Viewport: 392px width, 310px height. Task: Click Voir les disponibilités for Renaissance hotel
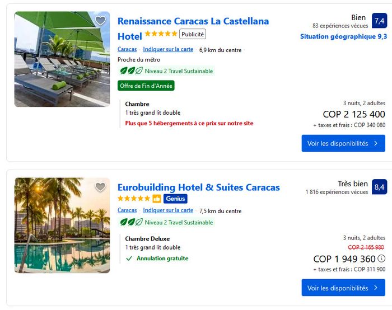[x=343, y=143]
